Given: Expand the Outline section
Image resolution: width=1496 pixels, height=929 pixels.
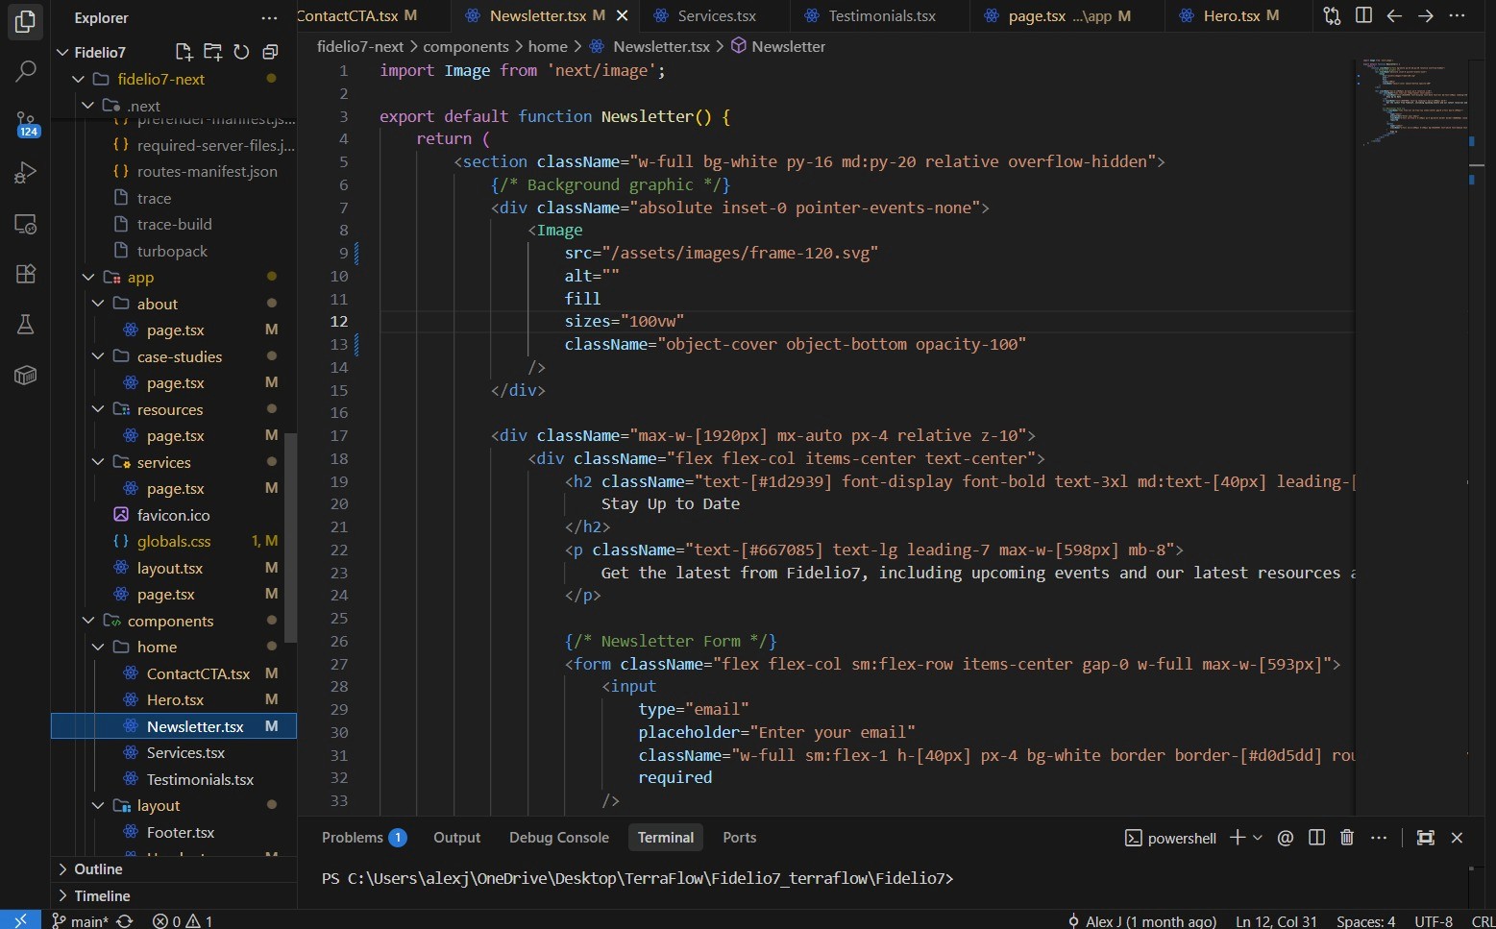Looking at the screenshot, I should pyautogui.click(x=98, y=868).
